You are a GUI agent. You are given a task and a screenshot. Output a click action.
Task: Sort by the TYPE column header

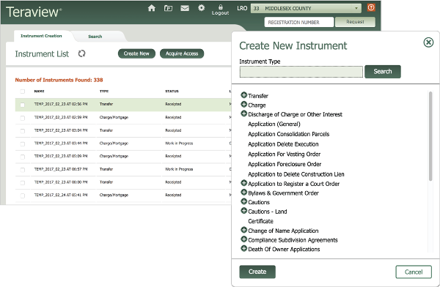(104, 91)
